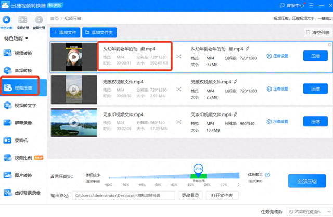The image size is (333, 217).
Task: Open 压缩设置 for 无水印视频文件.mp4
Action: click(x=277, y=122)
